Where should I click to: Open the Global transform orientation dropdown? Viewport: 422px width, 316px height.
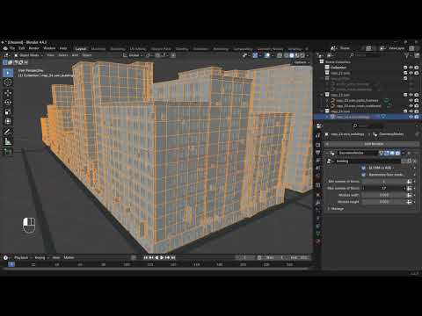[134, 55]
